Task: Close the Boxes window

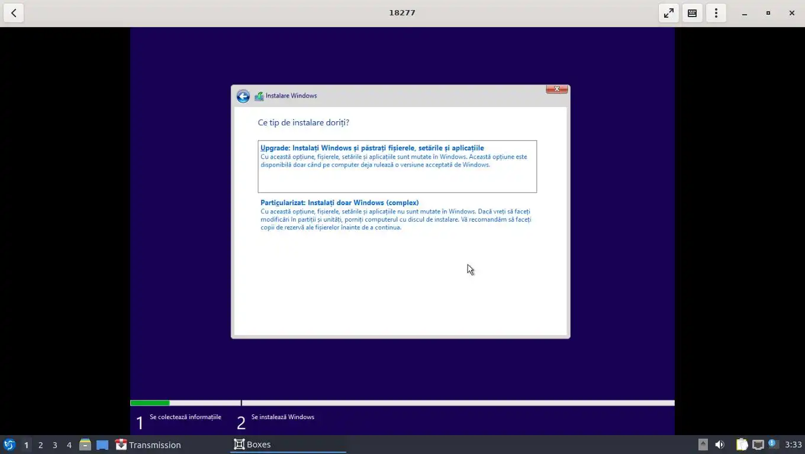Action: point(792,13)
